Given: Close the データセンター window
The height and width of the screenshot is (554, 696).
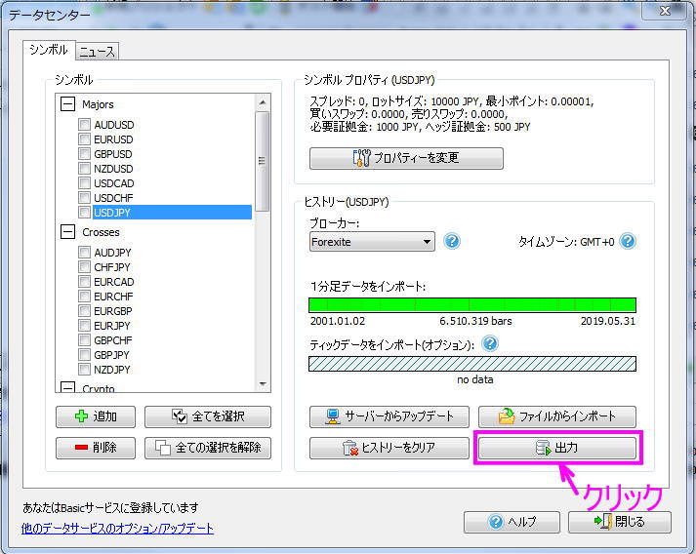Looking at the screenshot, I should coord(665,11).
